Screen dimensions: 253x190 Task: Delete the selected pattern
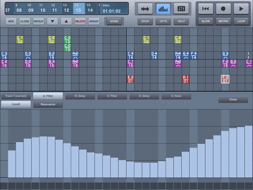[80, 21]
